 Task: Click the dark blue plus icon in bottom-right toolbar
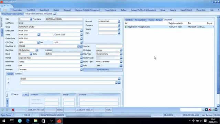206,110
